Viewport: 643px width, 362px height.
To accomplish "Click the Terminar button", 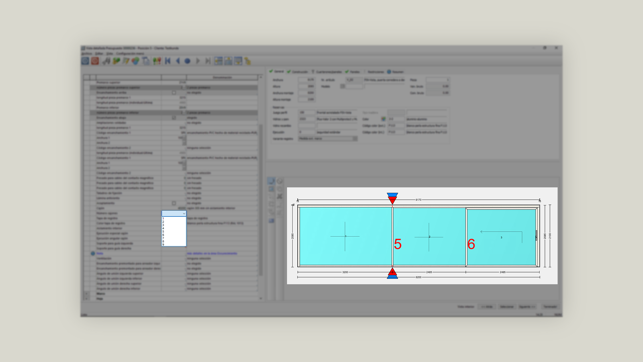I will coord(550,307).
